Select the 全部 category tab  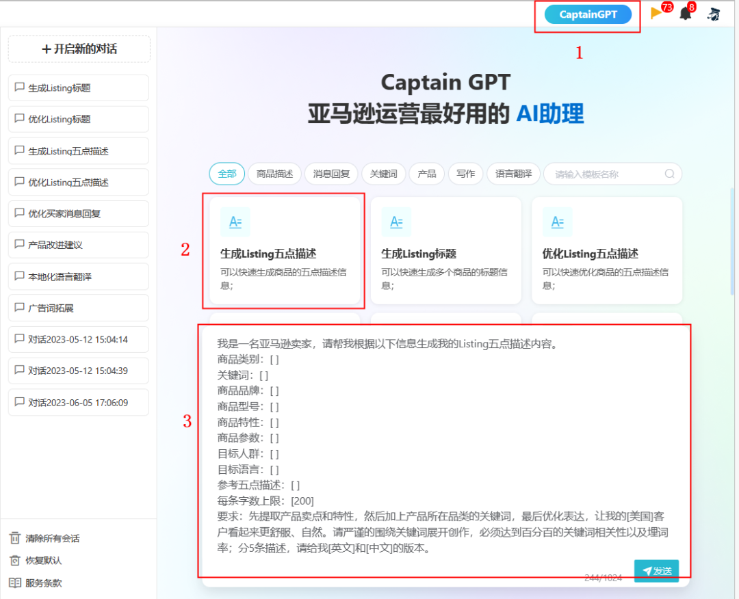click(x=226, y=174)
